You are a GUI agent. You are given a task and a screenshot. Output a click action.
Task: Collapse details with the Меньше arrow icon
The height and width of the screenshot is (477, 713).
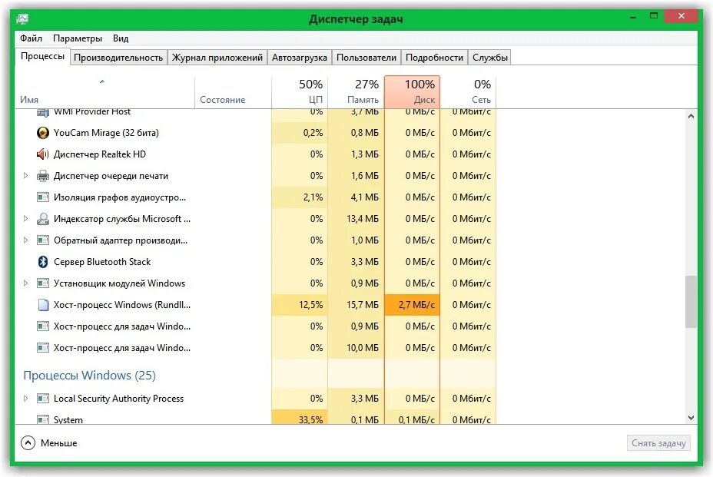coord(28,442)
